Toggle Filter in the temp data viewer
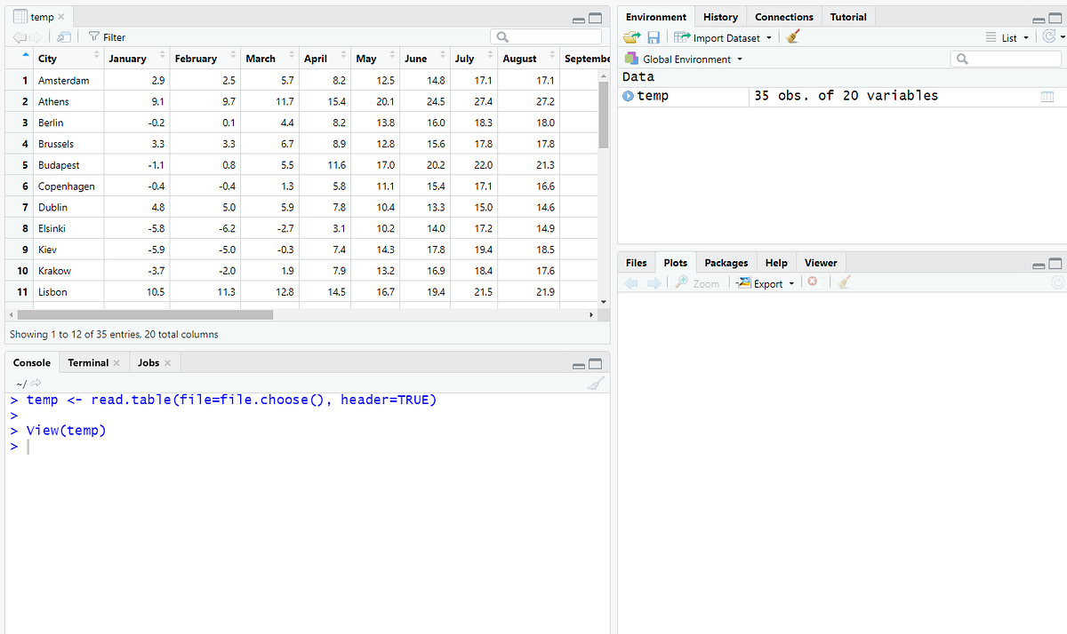Viewport: 1067px width, 634px height. tap(107, 36)
